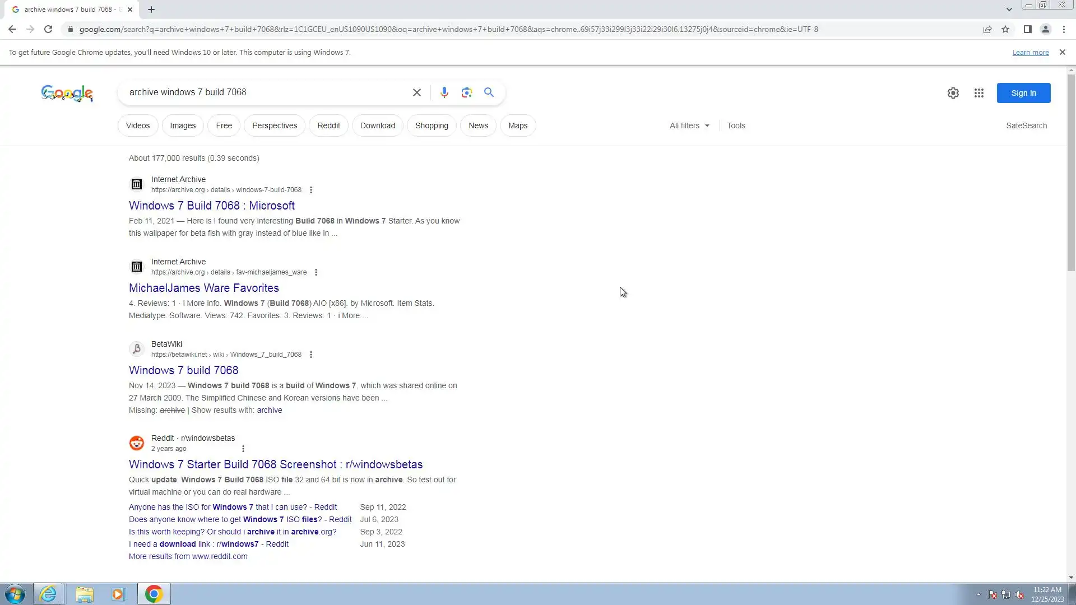The width and height of the screenshot is (1076, 605).
Task: Select the Images filter tab
Action: tap(183, 125)
